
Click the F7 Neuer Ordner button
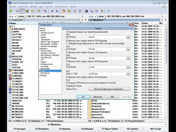(110, 129)
